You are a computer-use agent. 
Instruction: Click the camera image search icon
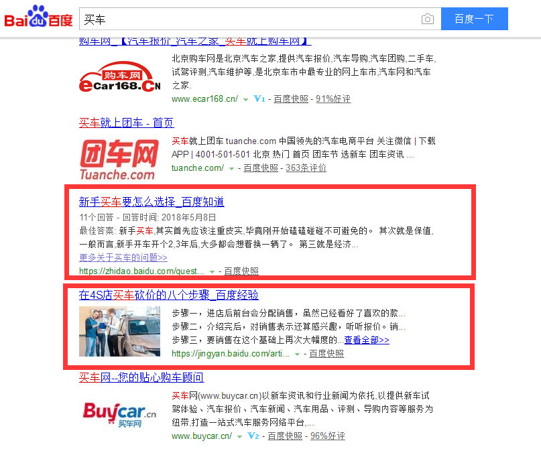coord(428,19)
